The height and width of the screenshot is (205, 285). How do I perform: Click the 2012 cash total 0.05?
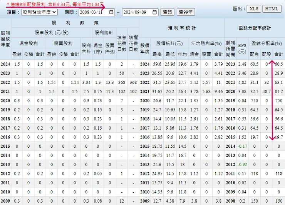(98, 173)
